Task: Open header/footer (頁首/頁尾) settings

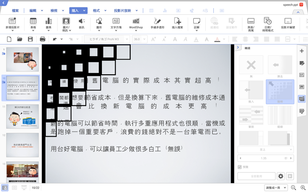Action: point(251,24)
